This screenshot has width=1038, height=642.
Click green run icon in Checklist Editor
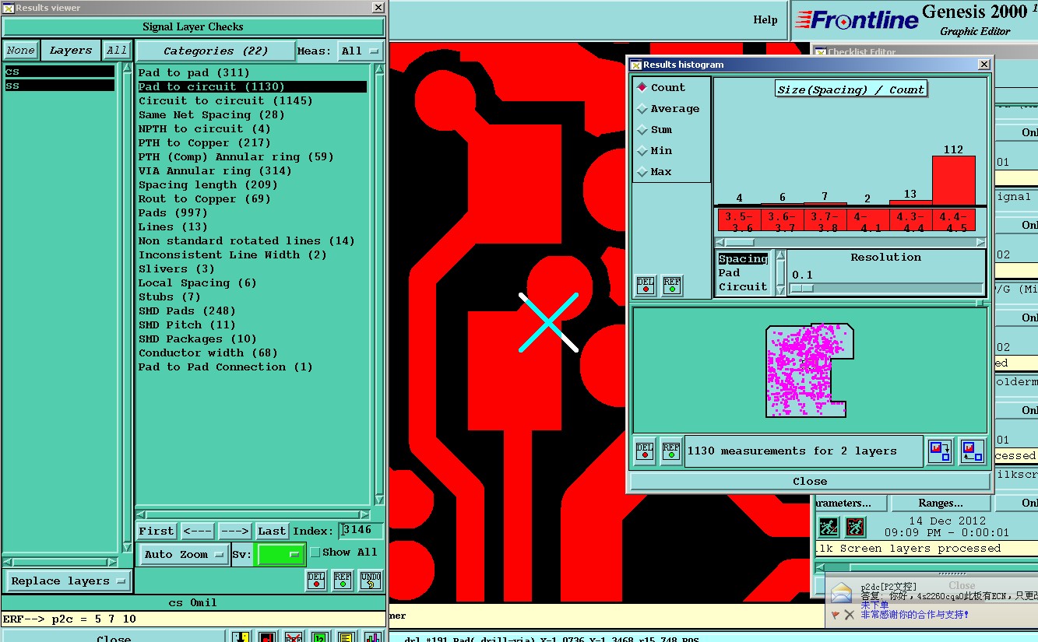click(829, 527)
